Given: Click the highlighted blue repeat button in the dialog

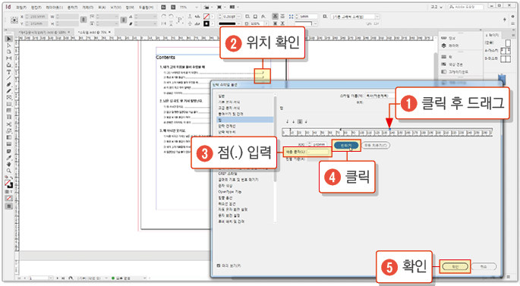Looking at the screenshot, I should point(346,145).
